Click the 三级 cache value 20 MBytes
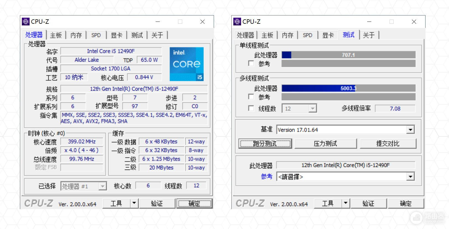Screen dimensions: 449x229 [161, 168]
